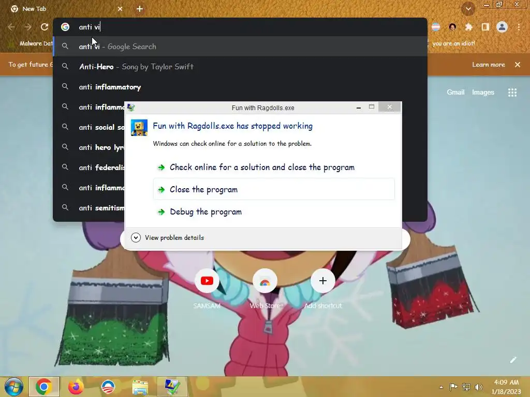Minimize the Fun with Ragdolls.exe dialog
This screenshot has height=397, width=530.
[x=359, y=108]
